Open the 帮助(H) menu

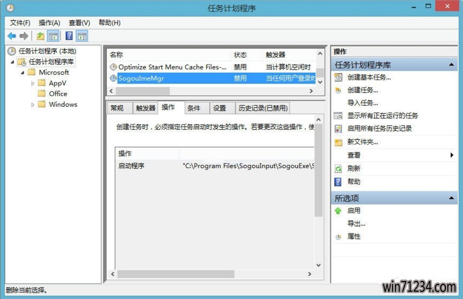109,23
